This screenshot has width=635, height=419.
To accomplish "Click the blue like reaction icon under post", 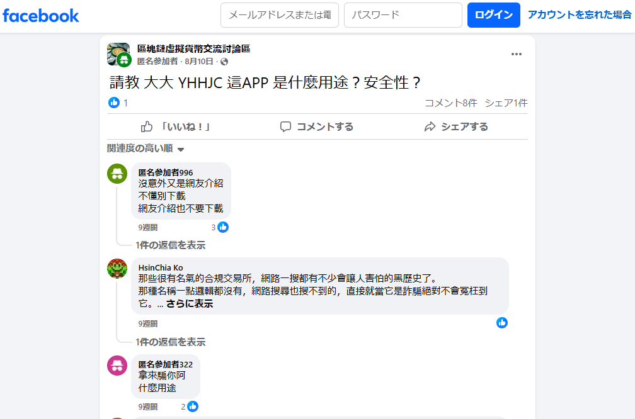I will (114, 103).
